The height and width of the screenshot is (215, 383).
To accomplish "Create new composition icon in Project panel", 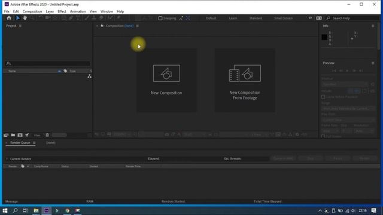I will point(20,135).
